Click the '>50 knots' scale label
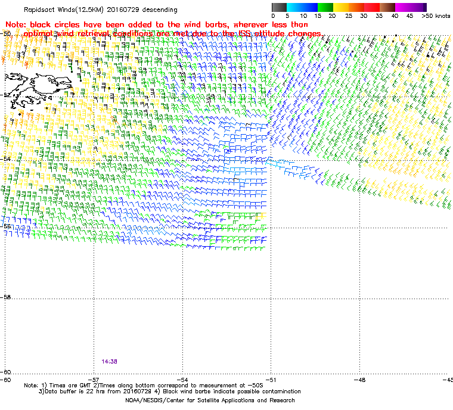 point(436,16)
